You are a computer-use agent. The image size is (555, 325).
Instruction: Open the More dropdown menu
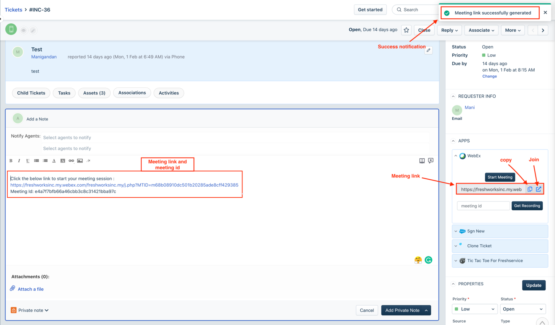pos(512,30)
